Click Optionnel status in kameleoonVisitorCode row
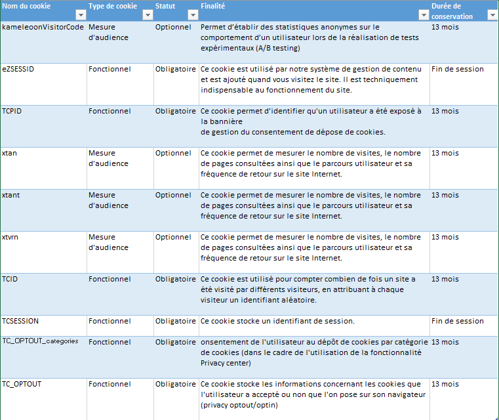The image size is (499, 420). tap(176, 42)
